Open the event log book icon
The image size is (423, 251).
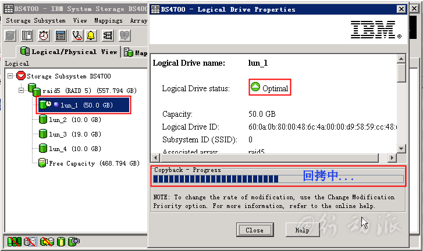point(27,35)
